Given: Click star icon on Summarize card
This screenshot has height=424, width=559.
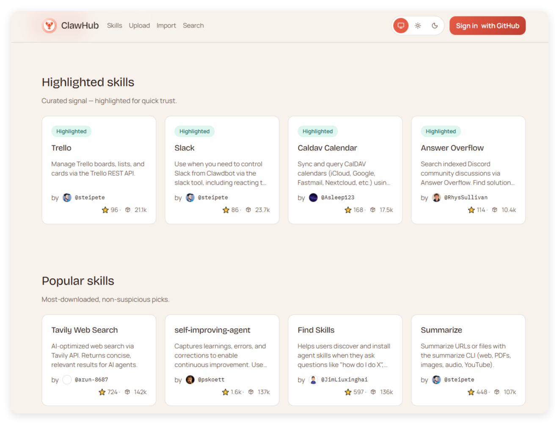Looking at the screenshot, I should click(471, 392).
